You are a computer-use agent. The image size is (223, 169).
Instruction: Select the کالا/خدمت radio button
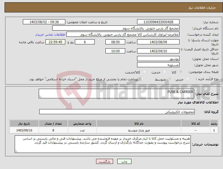click(x=144, y=72)
